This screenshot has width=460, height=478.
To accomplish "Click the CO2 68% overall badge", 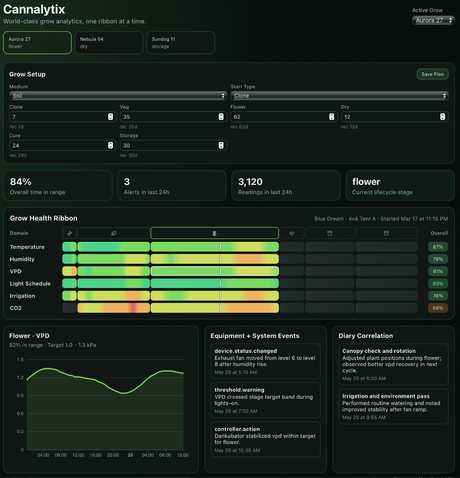I will [438, 308].
